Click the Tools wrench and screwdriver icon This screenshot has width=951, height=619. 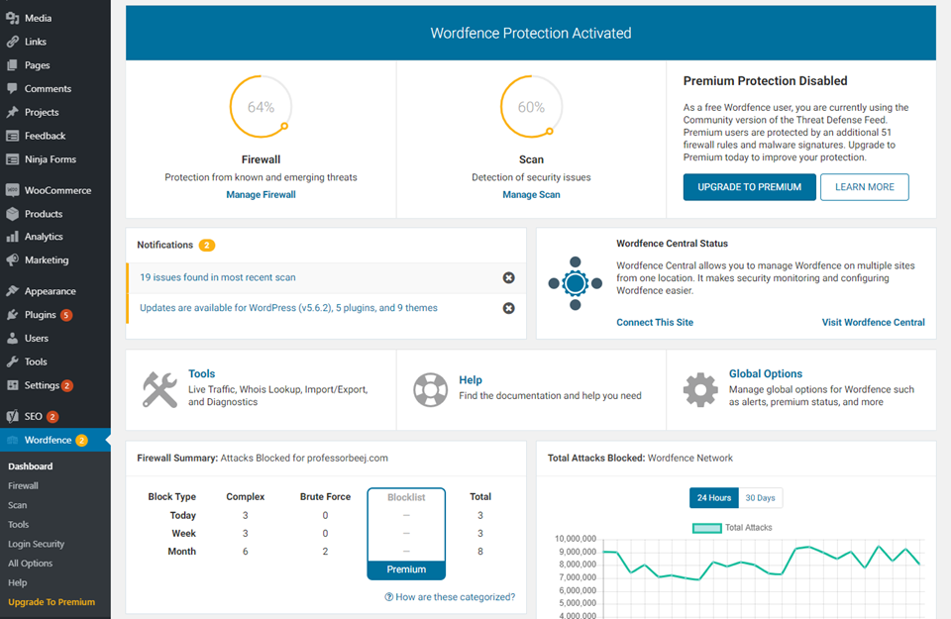pyautogui.click(x=159, y=389)
